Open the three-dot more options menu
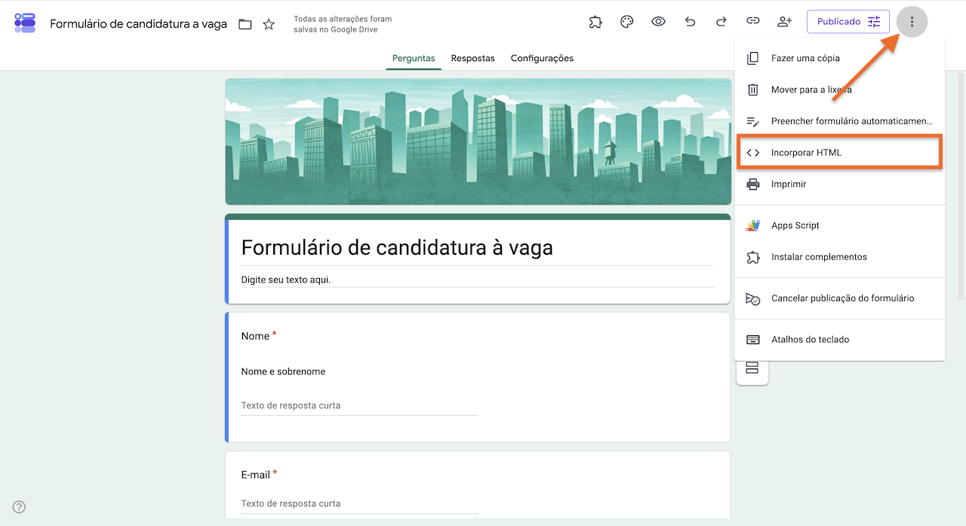966x526 pixels. (x=912, y=22)
